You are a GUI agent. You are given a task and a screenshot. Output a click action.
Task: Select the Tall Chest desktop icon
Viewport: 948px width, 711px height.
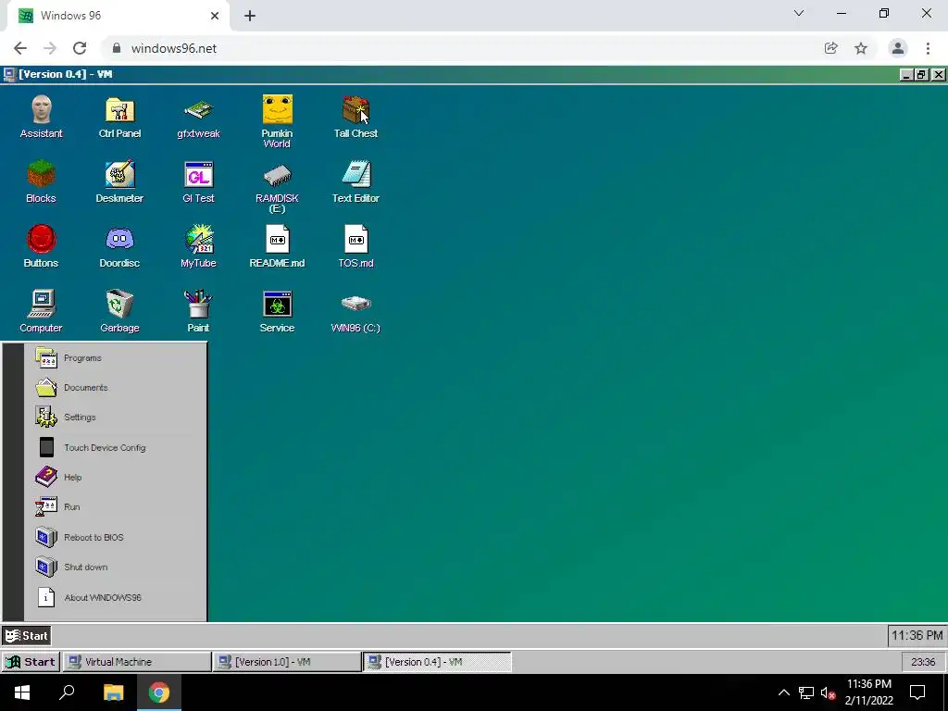coord(355,117)
